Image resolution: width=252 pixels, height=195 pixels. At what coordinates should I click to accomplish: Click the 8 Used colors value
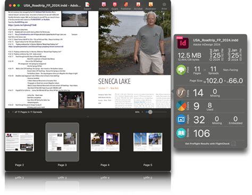[x=209, y=107]
